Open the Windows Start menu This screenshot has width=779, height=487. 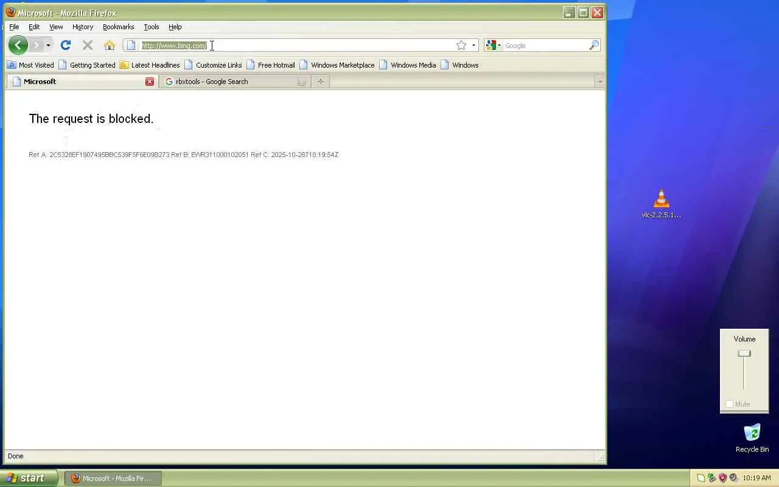[x=29, y=478]
